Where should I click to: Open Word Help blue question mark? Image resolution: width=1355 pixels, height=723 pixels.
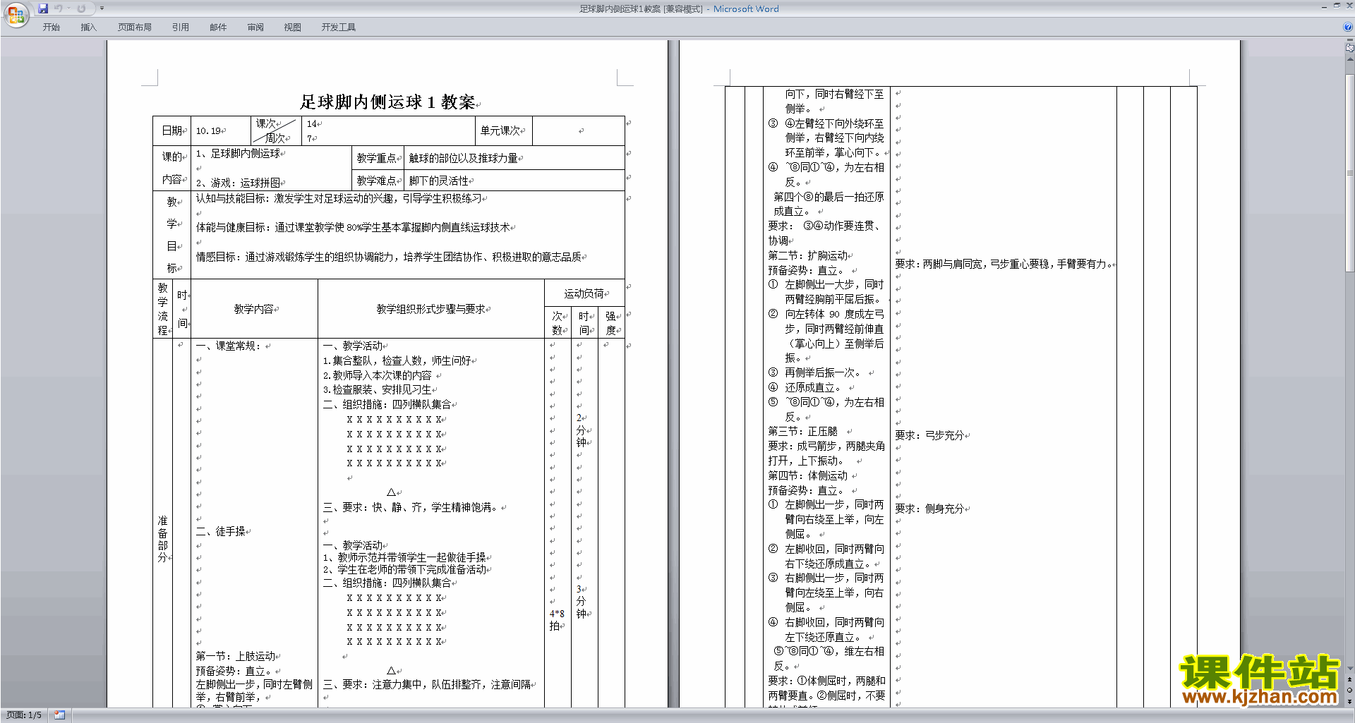pyautogui.click(x=1348, y=27)
